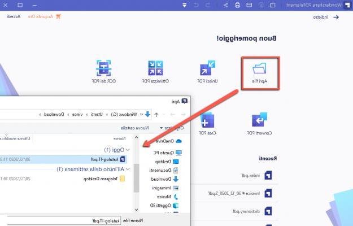Click Utenti in the breadcrumb path
This screenshot has width=353, height=226.
coord(97,114)
